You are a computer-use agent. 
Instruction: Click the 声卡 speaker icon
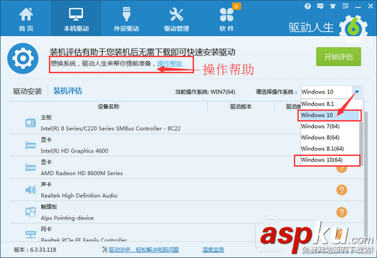click(31, 190)
